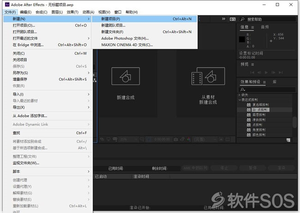This screenshot has height=213, width=300.
Task: Choose 新建项目(P) from the submenu
Action: 144,19
